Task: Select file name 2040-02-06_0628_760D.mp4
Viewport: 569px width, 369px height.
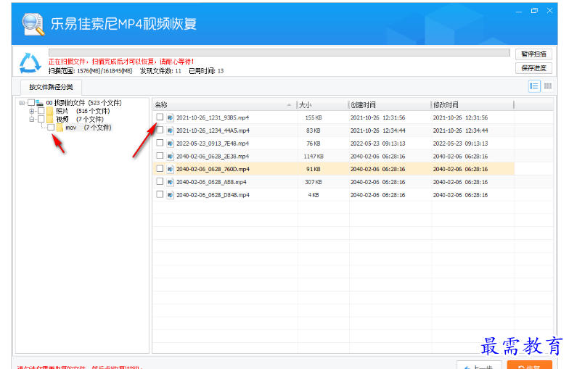Action: point(213,170)
